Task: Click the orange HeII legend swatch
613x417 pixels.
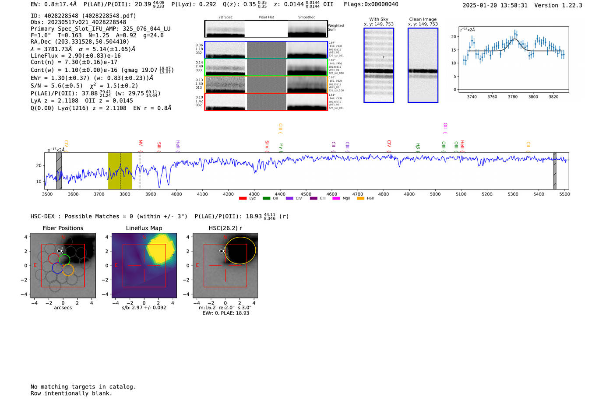Action: coord(361,198)
